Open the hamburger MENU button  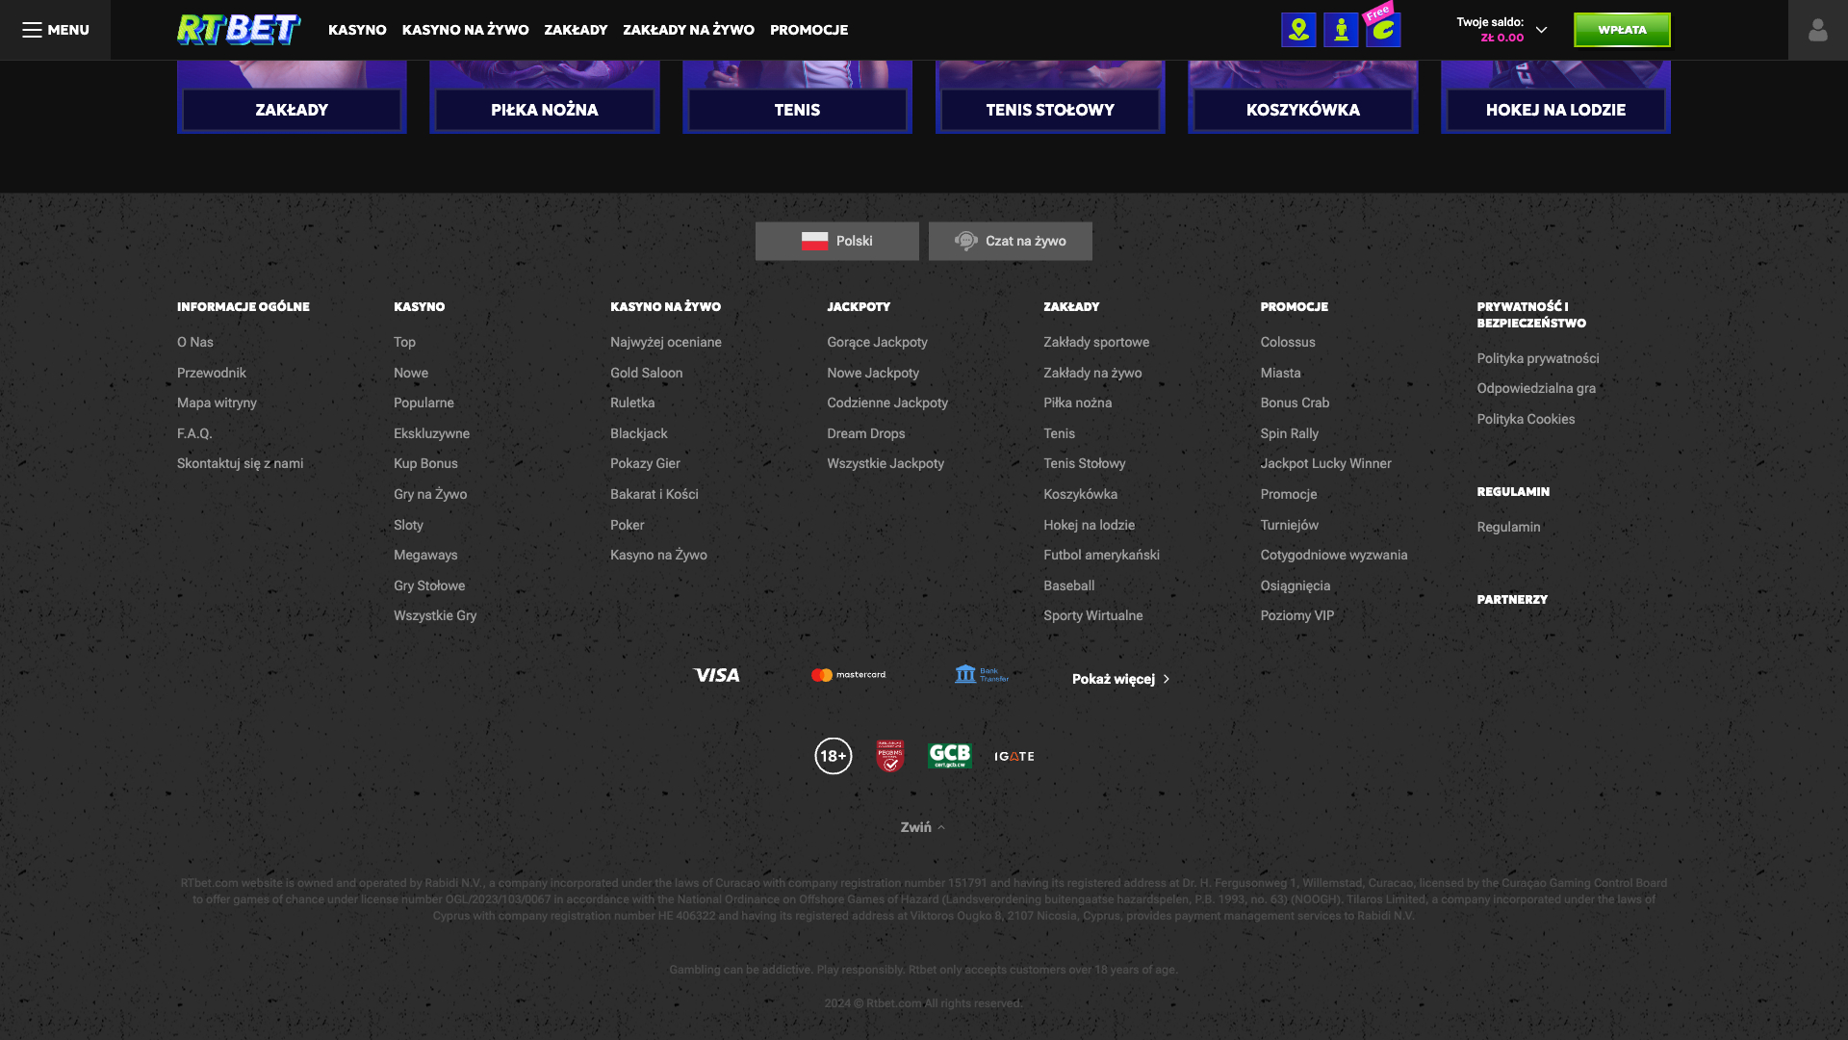pos(56,30)
